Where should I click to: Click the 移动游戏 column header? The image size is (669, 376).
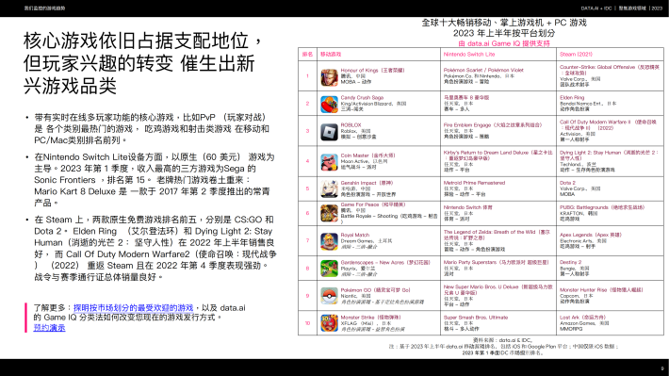tap(331, 55)
